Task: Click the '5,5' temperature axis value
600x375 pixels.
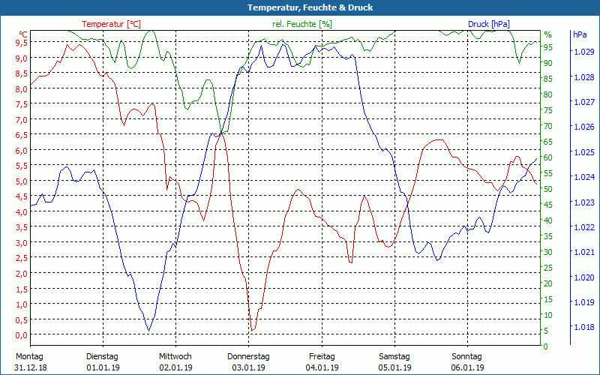Action: point(22,166)
